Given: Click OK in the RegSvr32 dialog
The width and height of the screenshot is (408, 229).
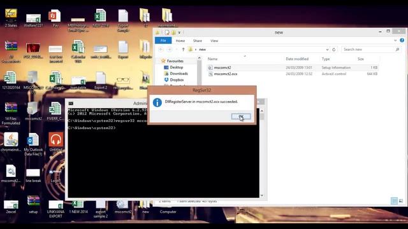Looking at the screenshot, I should (x=241, y=116).
